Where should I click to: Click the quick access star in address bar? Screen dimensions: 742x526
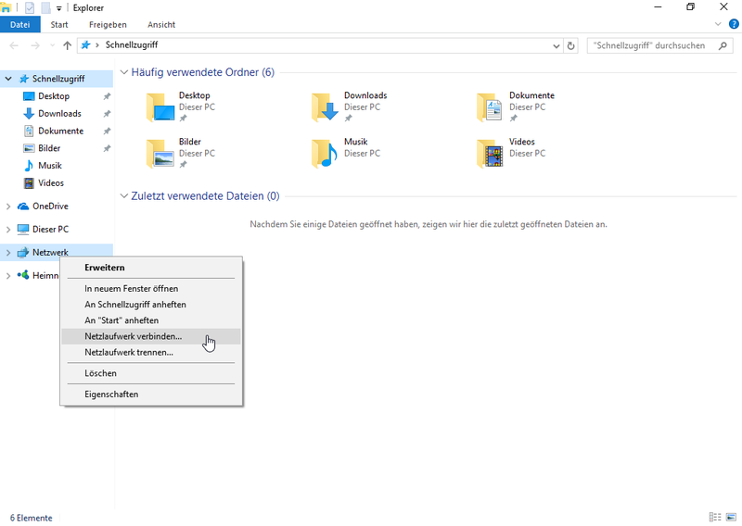[85, 44]
